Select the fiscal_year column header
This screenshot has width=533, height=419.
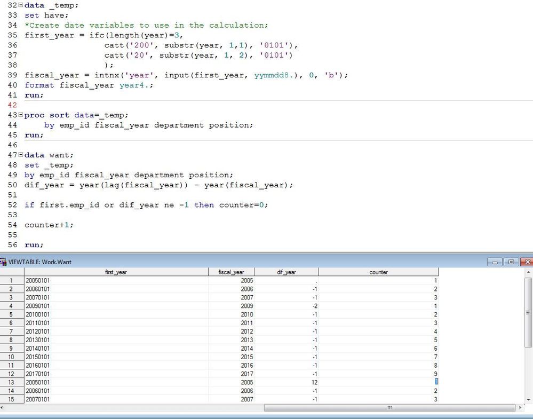(231, 272)
